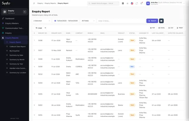The width and height of the screenshot is (189, 121).
Task: Click the Search button
Action: point(152,21)
